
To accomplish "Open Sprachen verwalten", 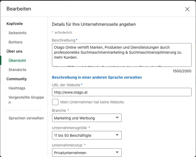I will pyautogui.click(x=26, y=118).
